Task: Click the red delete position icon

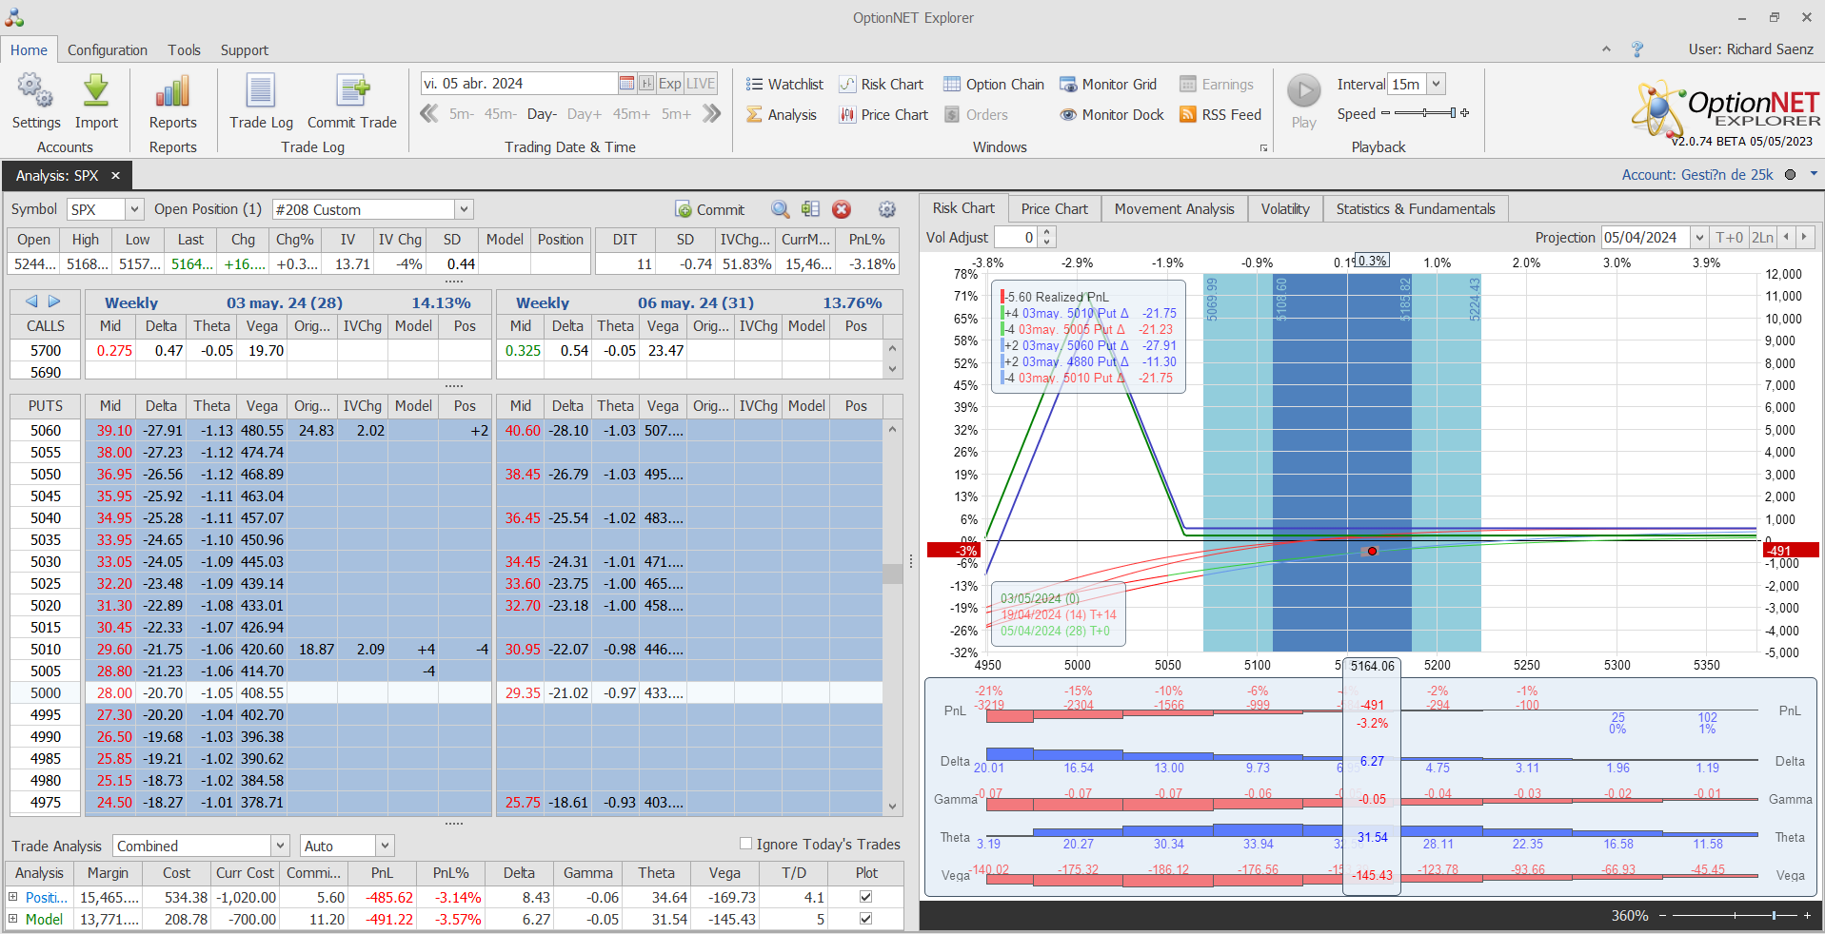Action: (x=842, y=209)
